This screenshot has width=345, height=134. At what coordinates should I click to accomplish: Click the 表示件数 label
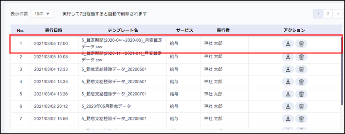tap(19, 14)
